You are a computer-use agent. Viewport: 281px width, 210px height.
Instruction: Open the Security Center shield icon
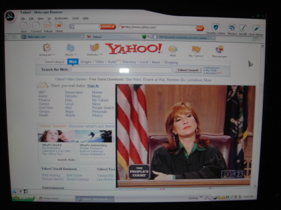pyautogui.click(x=216, y=27)
